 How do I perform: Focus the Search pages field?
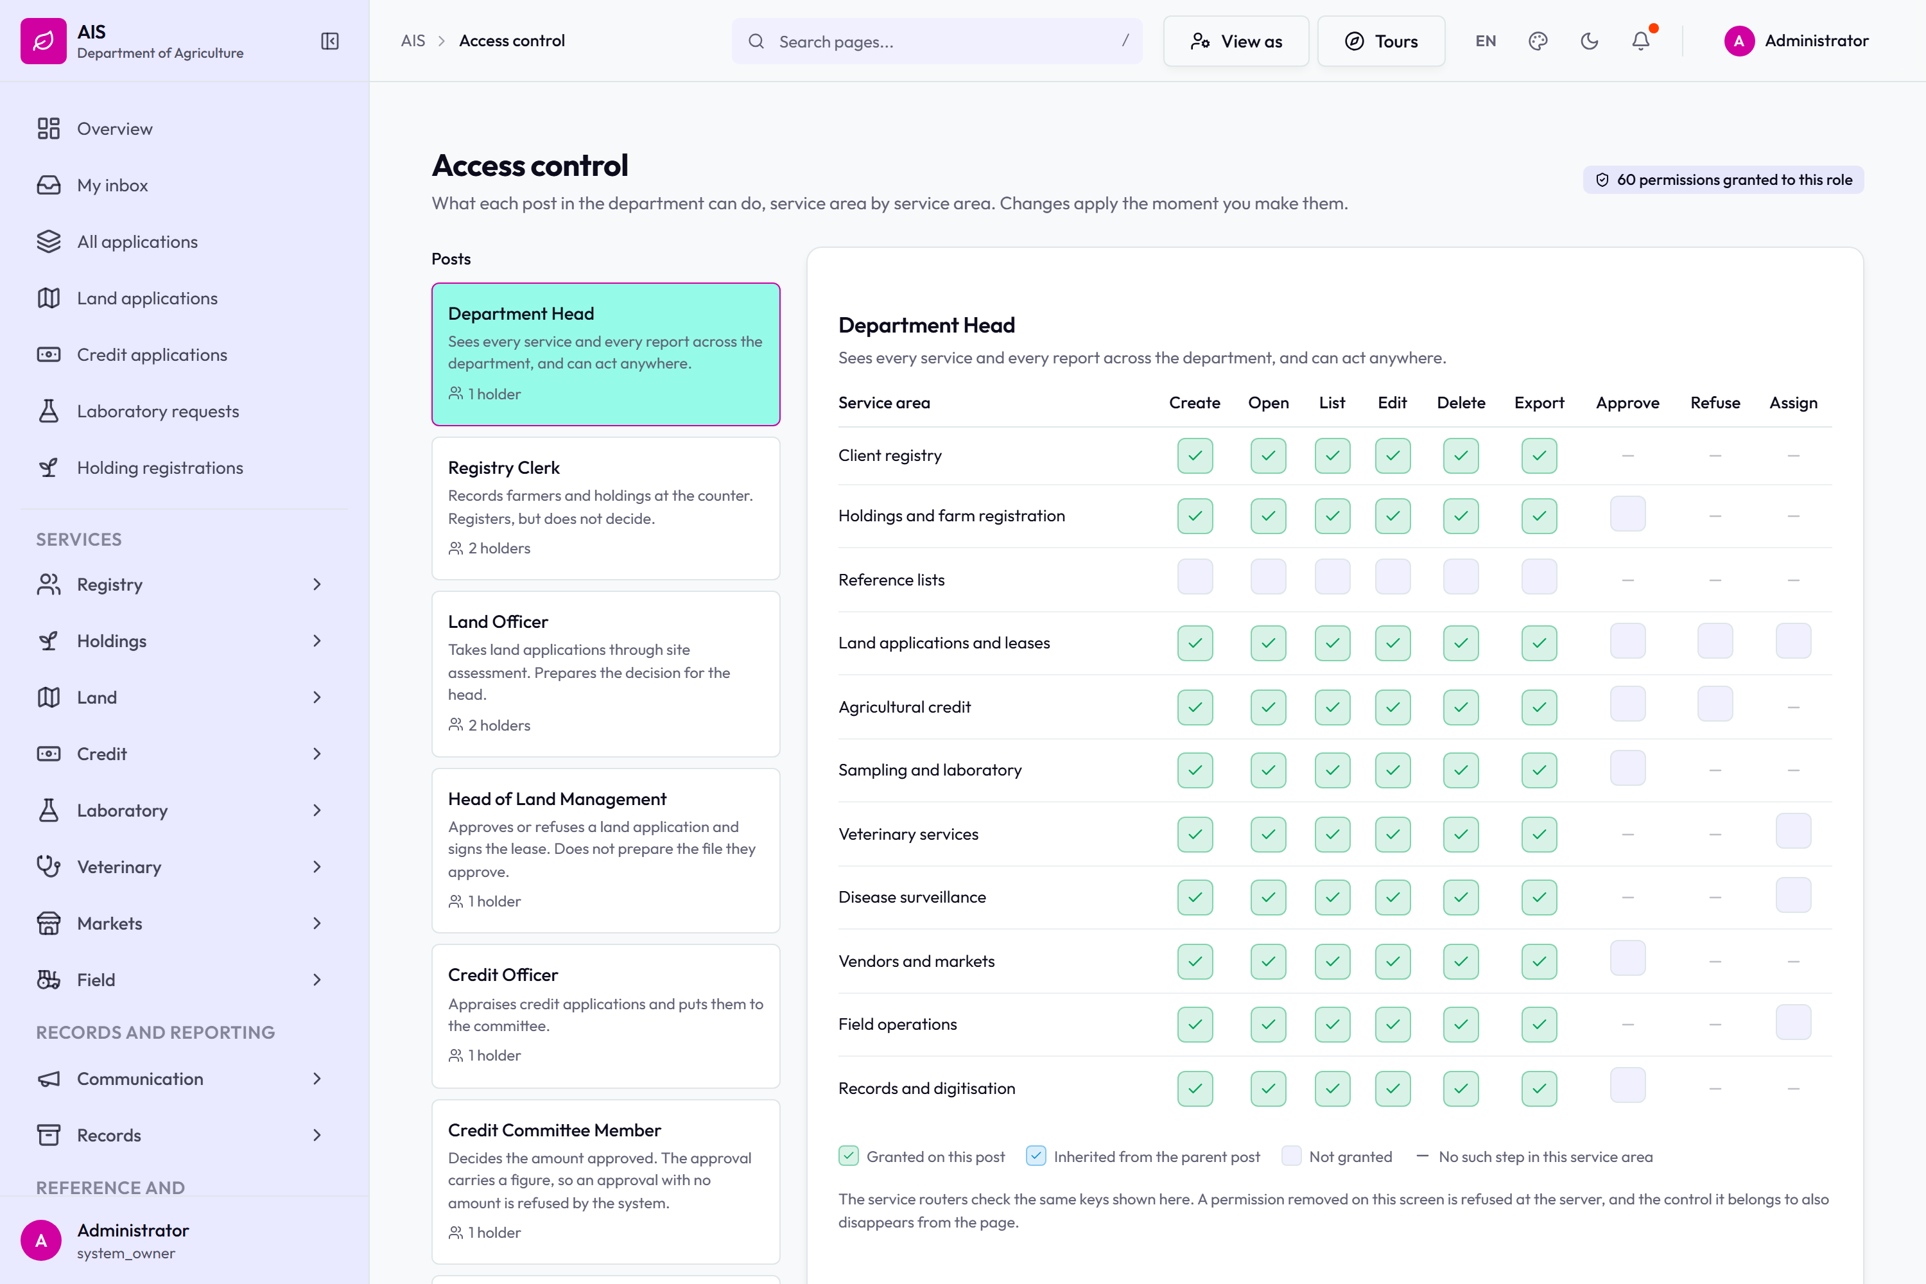(x=937, y=41)
